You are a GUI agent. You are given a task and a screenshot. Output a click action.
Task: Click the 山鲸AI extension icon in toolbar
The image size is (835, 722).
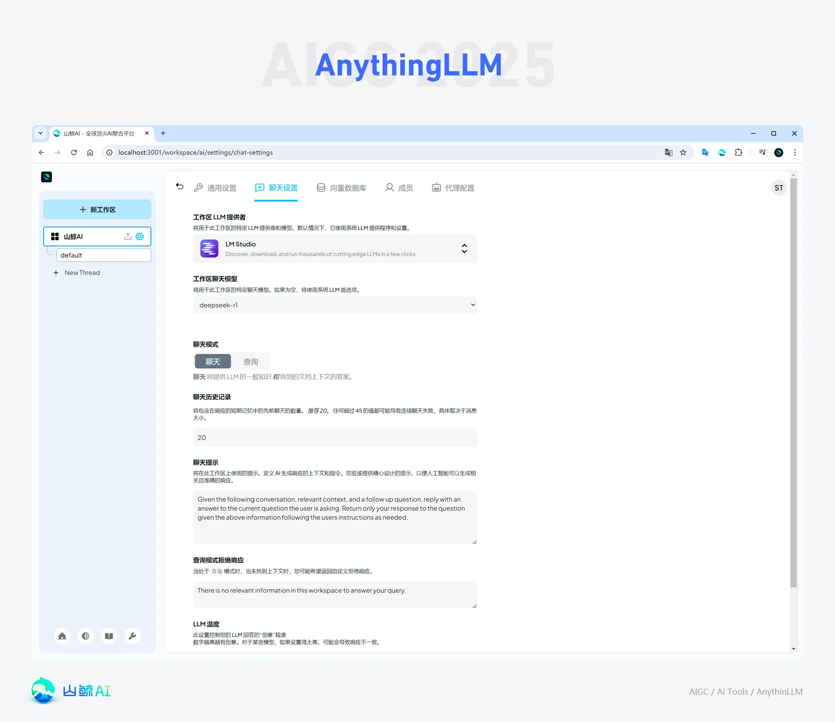[x=722, y=152]
